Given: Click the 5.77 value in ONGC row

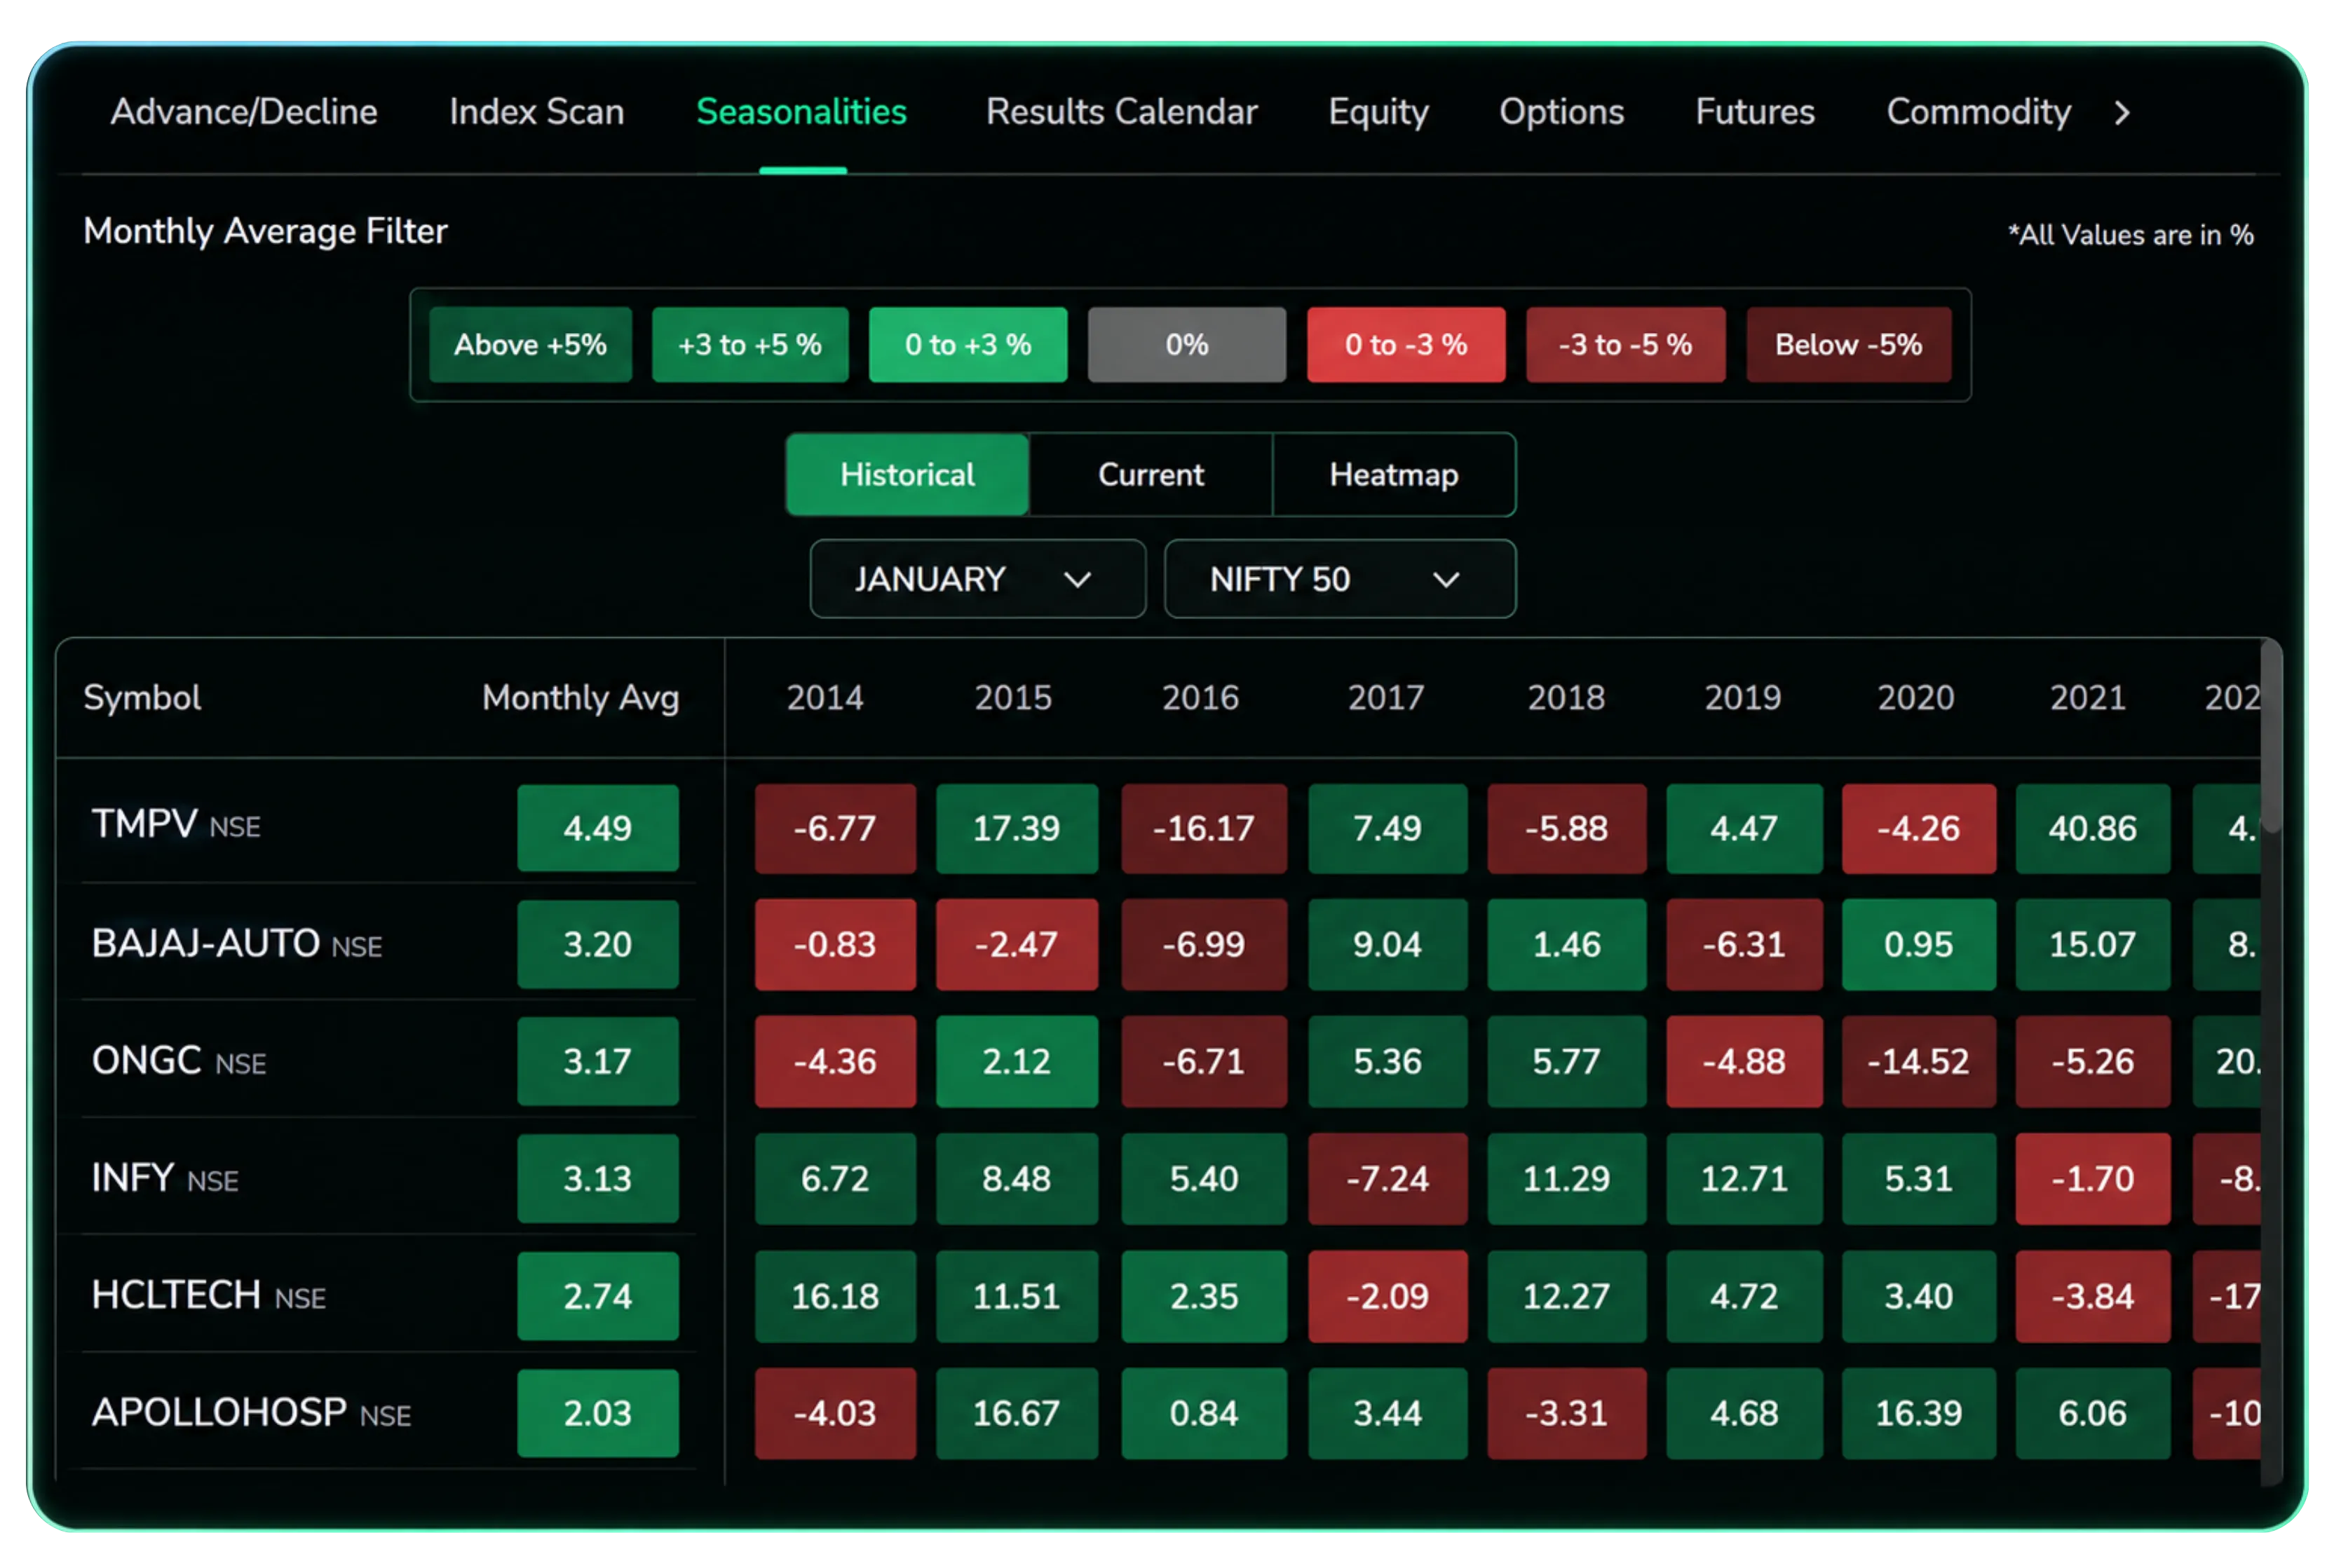Looking at the screenshot, I should coord(1566,1061).
